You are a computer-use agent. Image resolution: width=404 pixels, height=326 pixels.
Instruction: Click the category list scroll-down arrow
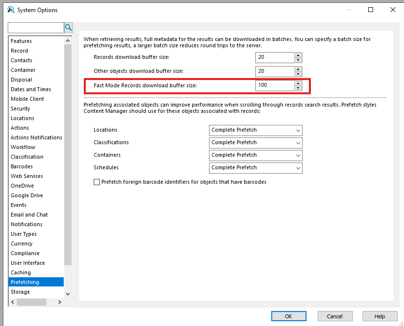(68, 294)
